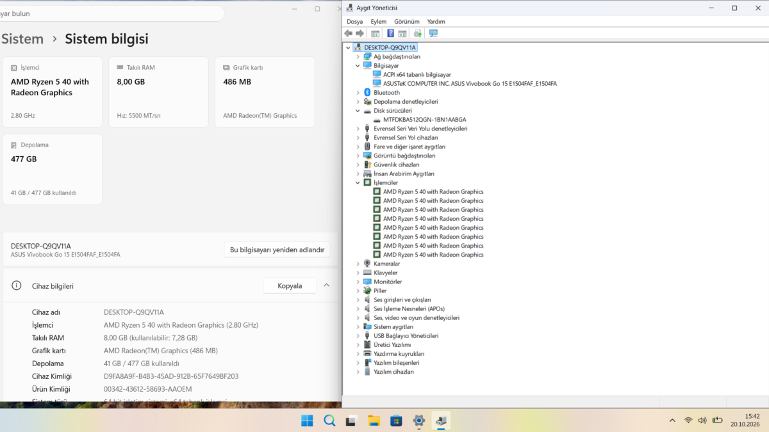This screenshot has height=432, width=769.
Task: Select ACPI x64 tabanlı bilgisayar
Action: click(x=417, y=75)
